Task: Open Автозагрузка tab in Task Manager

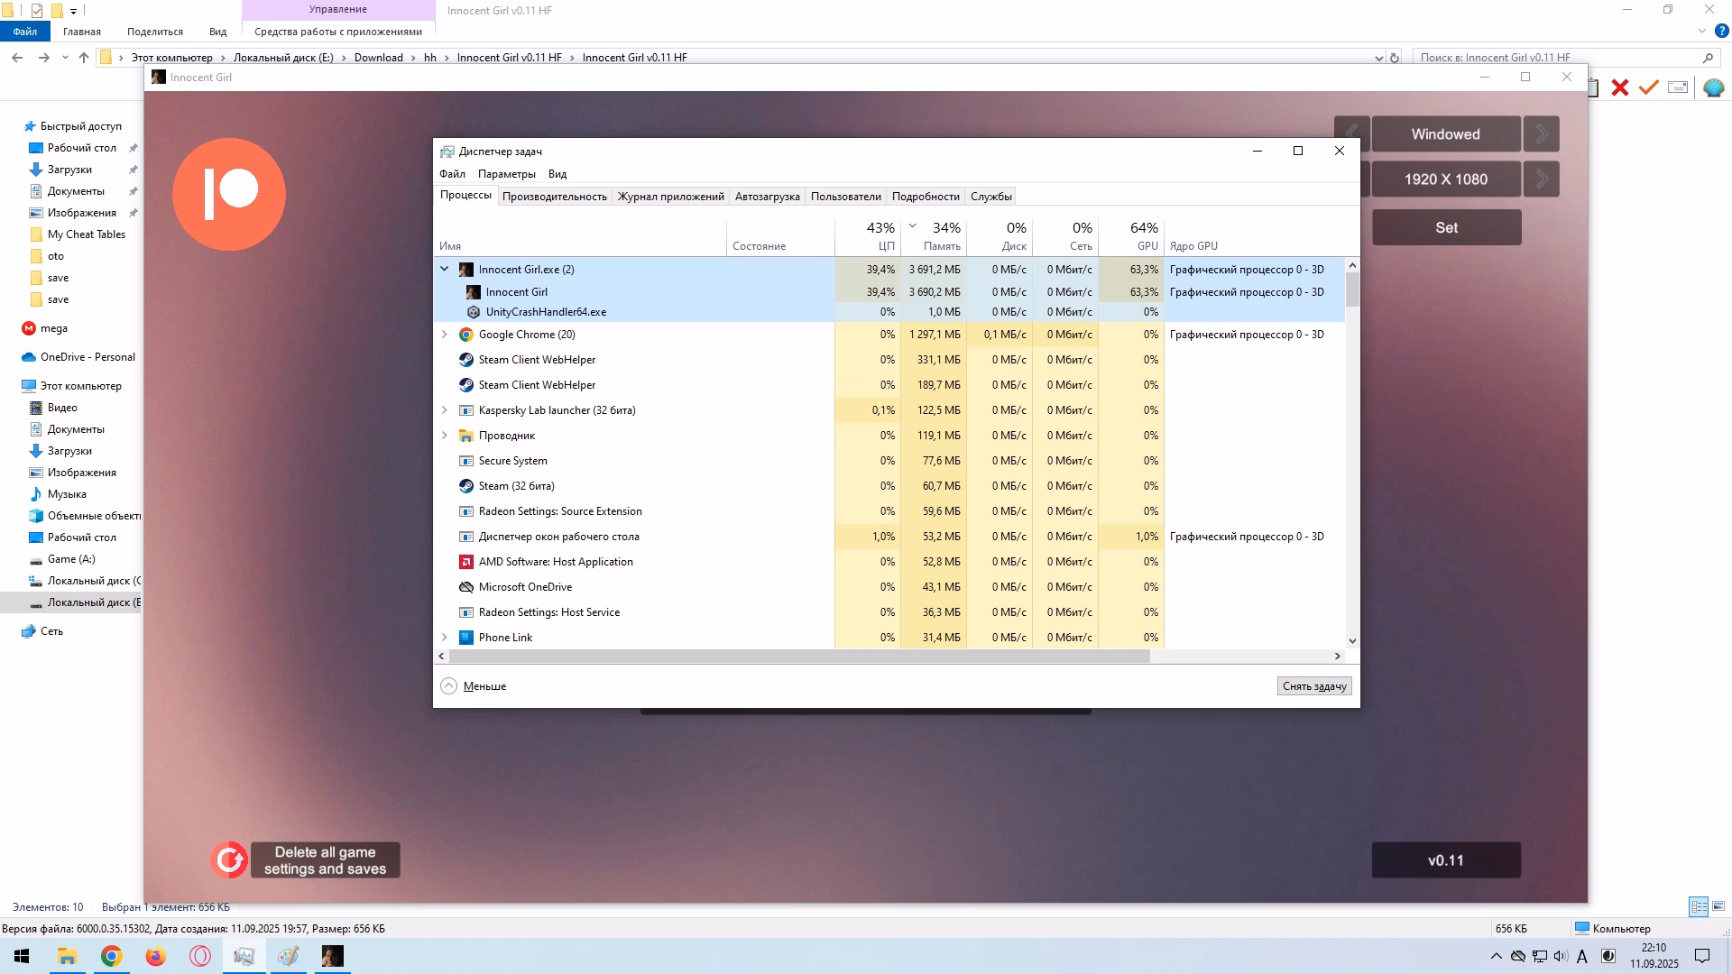Action: (x=767, y=197)
